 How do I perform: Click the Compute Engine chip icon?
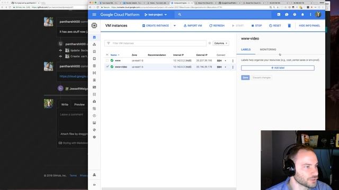pos(94,25)
